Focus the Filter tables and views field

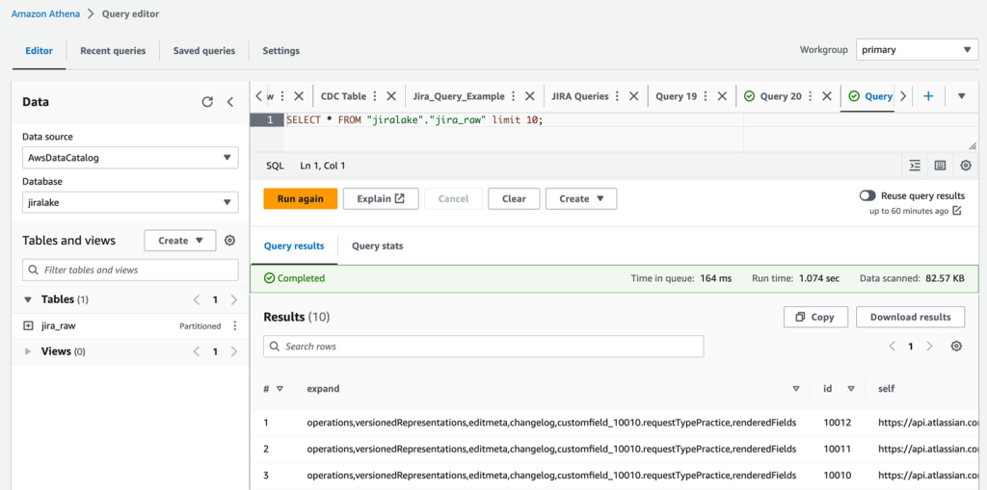point(130,270)
